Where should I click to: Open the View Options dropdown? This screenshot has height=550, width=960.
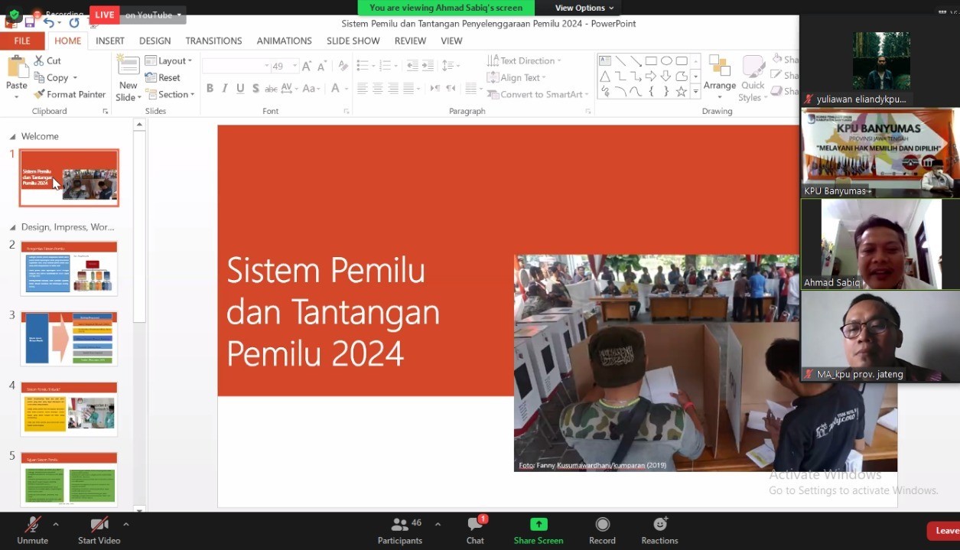pos(584,8)
